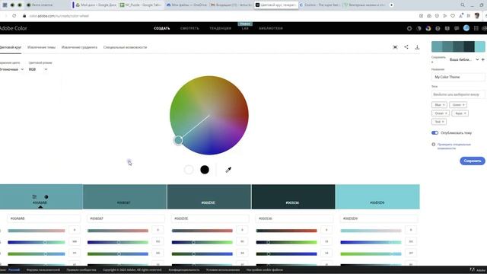Open the БИБЛИОТЕКИ menu item
487x274 pixels.
point(271,28)
